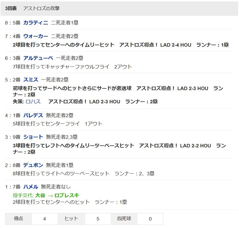The width and height of the screenshot is (239, 228).
Task: Open player link パレデス
Action: pos(33,115)
